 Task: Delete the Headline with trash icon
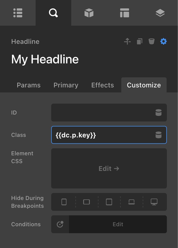click(151, 42)
